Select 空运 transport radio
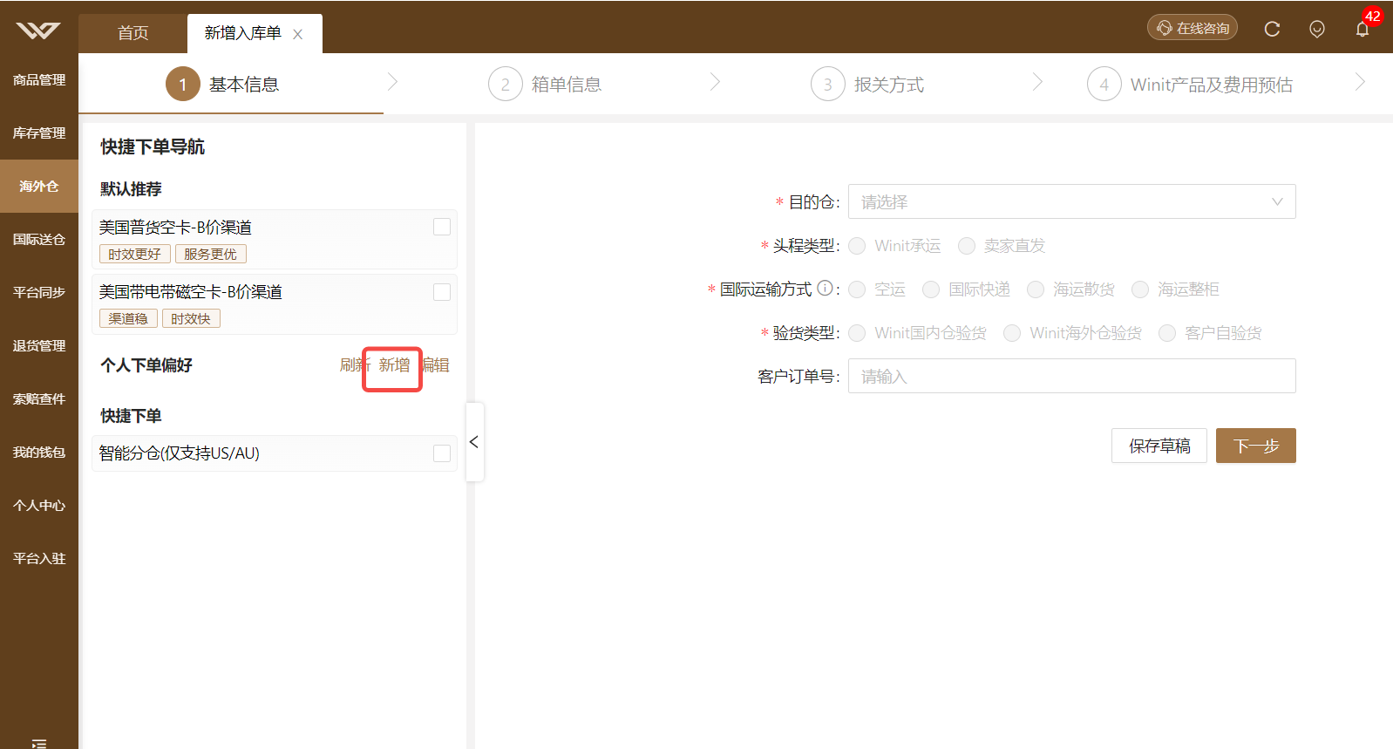This screenshot has width=1393, height=749. point(857,289)
